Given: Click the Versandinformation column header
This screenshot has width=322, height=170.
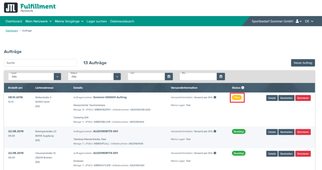Looking at the screenshot, I should [184, 88].
